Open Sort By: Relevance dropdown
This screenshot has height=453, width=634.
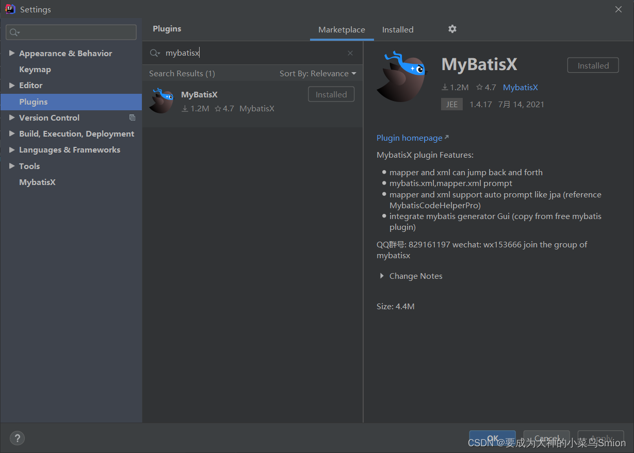coord(318,74)
